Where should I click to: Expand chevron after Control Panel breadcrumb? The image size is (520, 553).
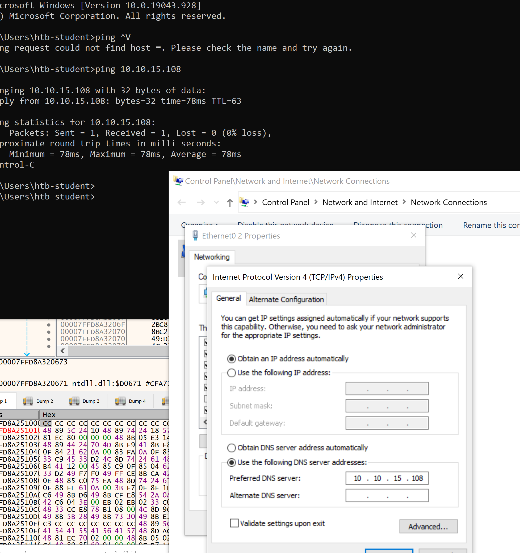[x=316, y=202]
